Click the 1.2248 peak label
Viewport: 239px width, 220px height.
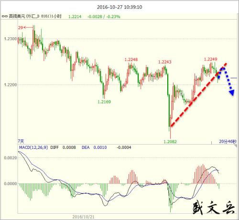pyautogui.click(x=131, y=60)
